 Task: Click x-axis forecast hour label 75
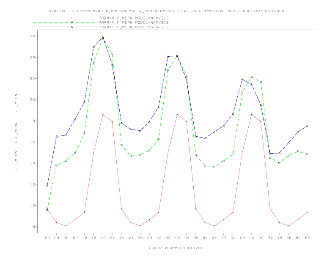[280, 238]
